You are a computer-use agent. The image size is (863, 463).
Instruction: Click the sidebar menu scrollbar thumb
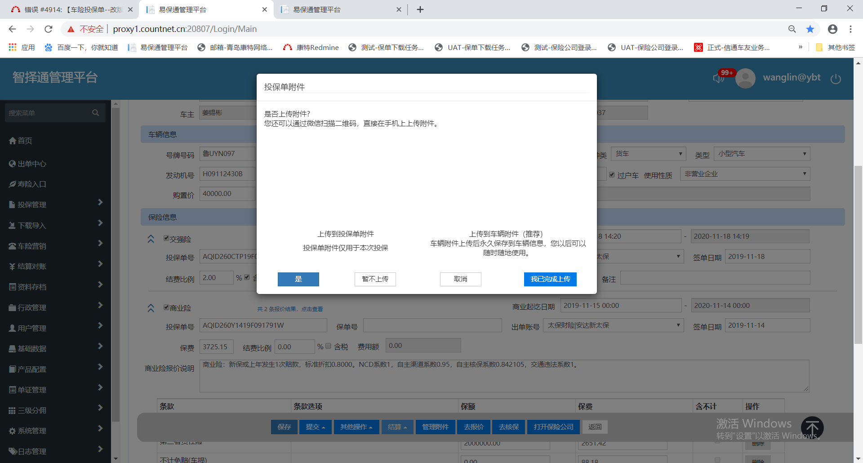click(x=116, y=265)
